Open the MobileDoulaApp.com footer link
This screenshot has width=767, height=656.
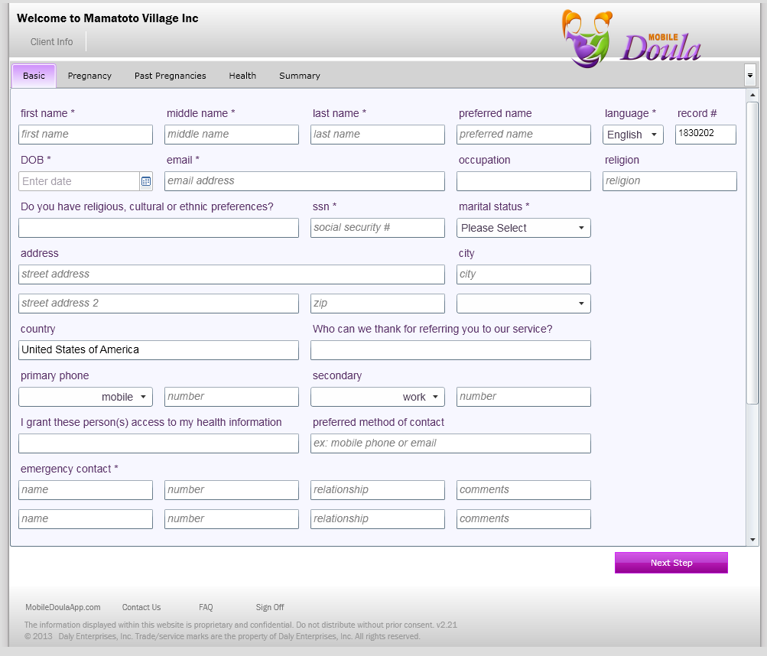coord(63,607)
